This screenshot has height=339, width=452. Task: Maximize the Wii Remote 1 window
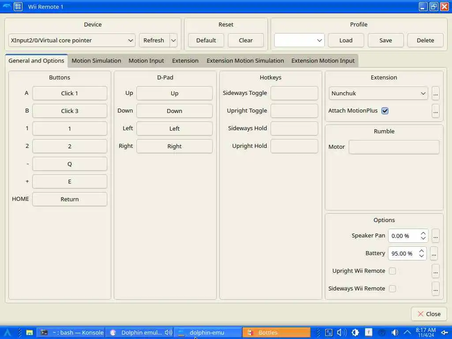click(x=433, y=6)
